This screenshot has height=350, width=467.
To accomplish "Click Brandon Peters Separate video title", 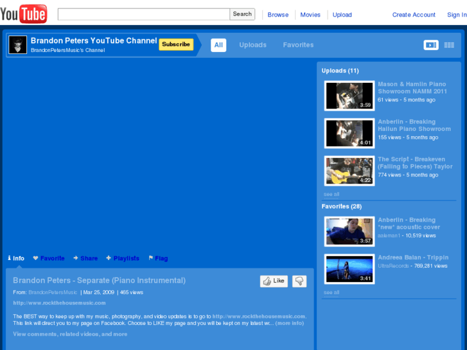I will pyautogui.click(x=99, y=280).
